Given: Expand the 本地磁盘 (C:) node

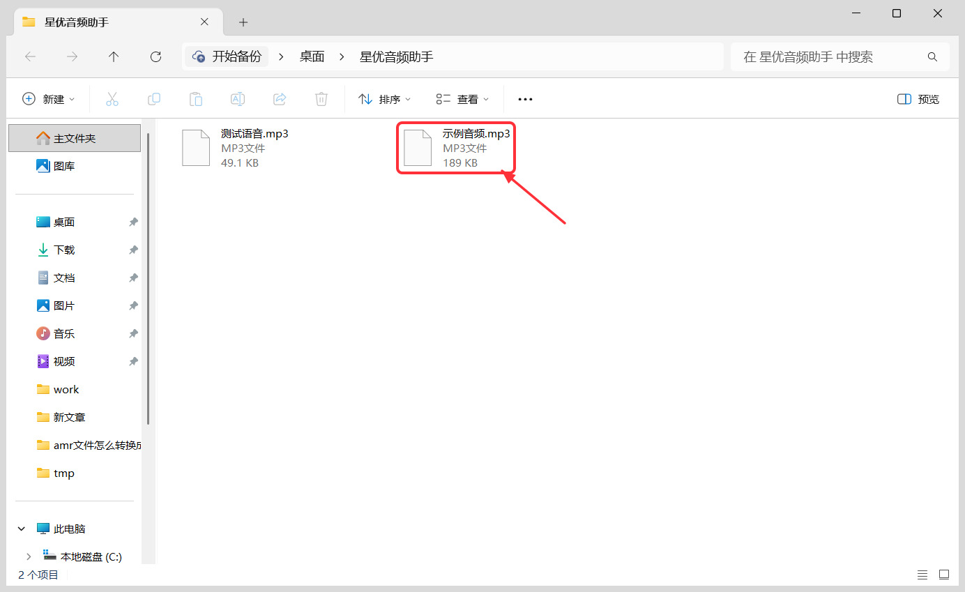Looking at the screenshot, I should click(x=29, y=557).
